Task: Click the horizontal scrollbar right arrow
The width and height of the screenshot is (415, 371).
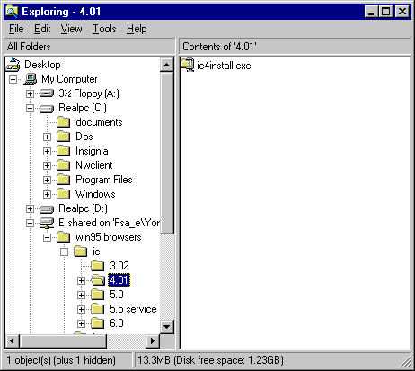Action: tap(153, 340)
